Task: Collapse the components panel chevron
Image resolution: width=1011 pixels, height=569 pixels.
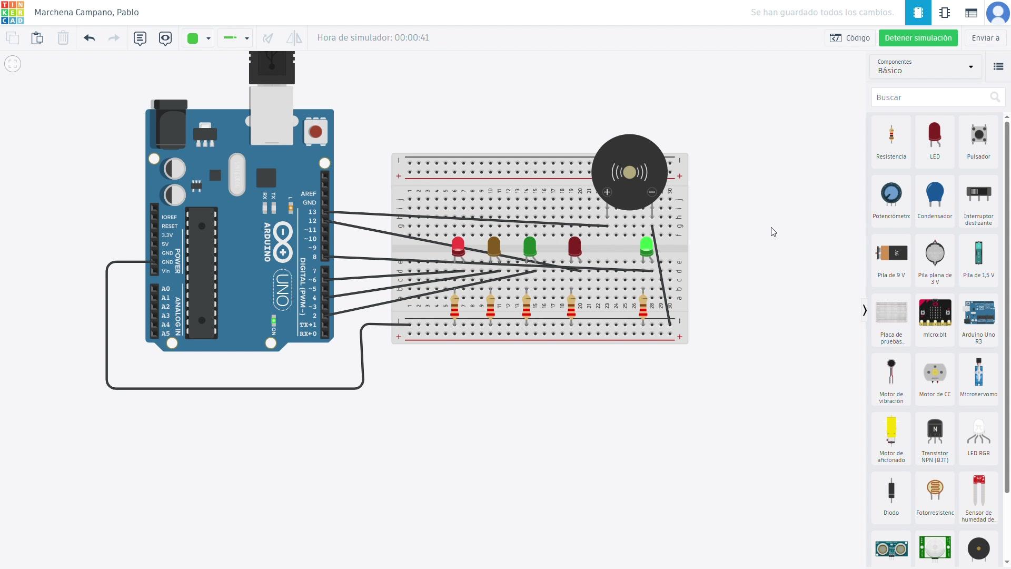Action: point(864,310)
